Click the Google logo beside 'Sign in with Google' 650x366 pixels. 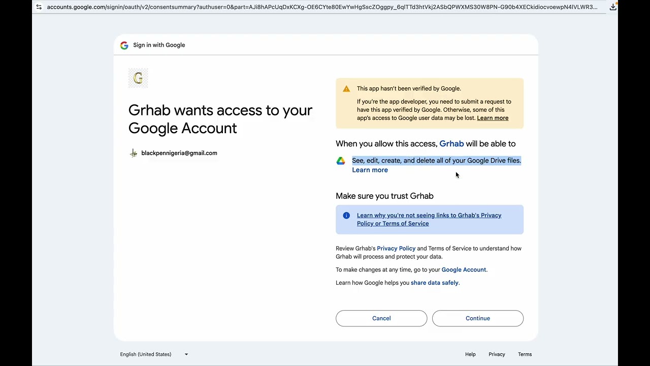pos(124,45)
